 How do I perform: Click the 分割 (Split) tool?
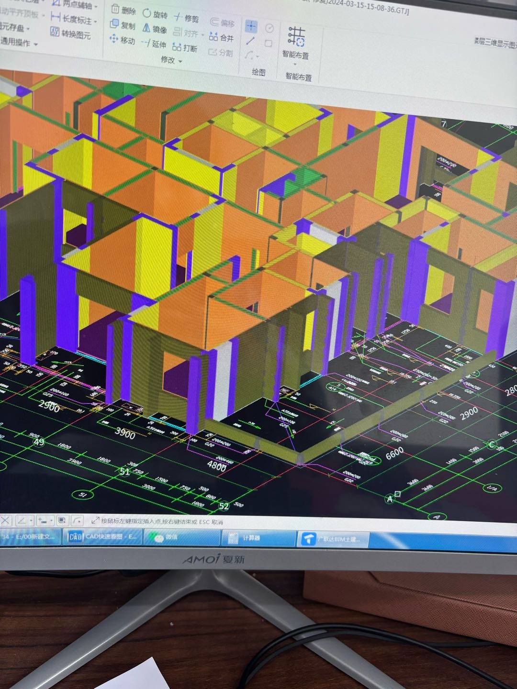coord(221,52)
